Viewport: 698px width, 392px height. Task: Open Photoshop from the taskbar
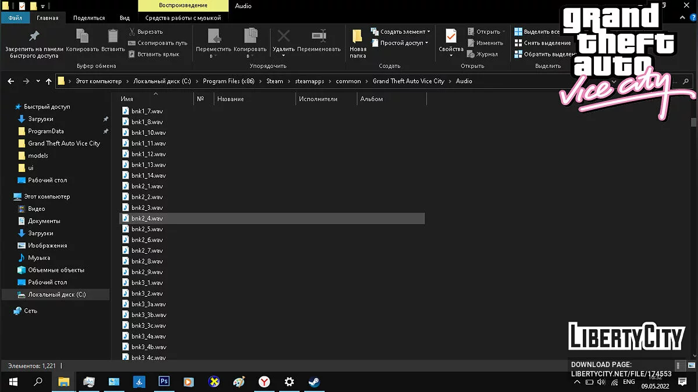[163, 382]
